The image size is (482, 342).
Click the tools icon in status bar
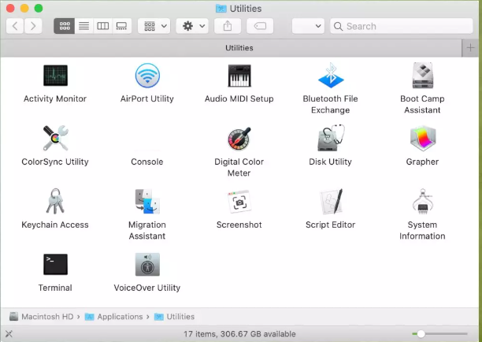tap(9, 333)
